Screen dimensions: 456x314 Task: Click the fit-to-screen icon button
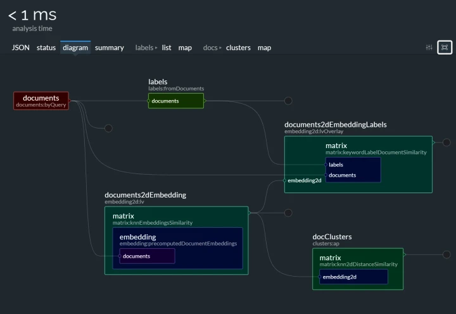(445, 47)
